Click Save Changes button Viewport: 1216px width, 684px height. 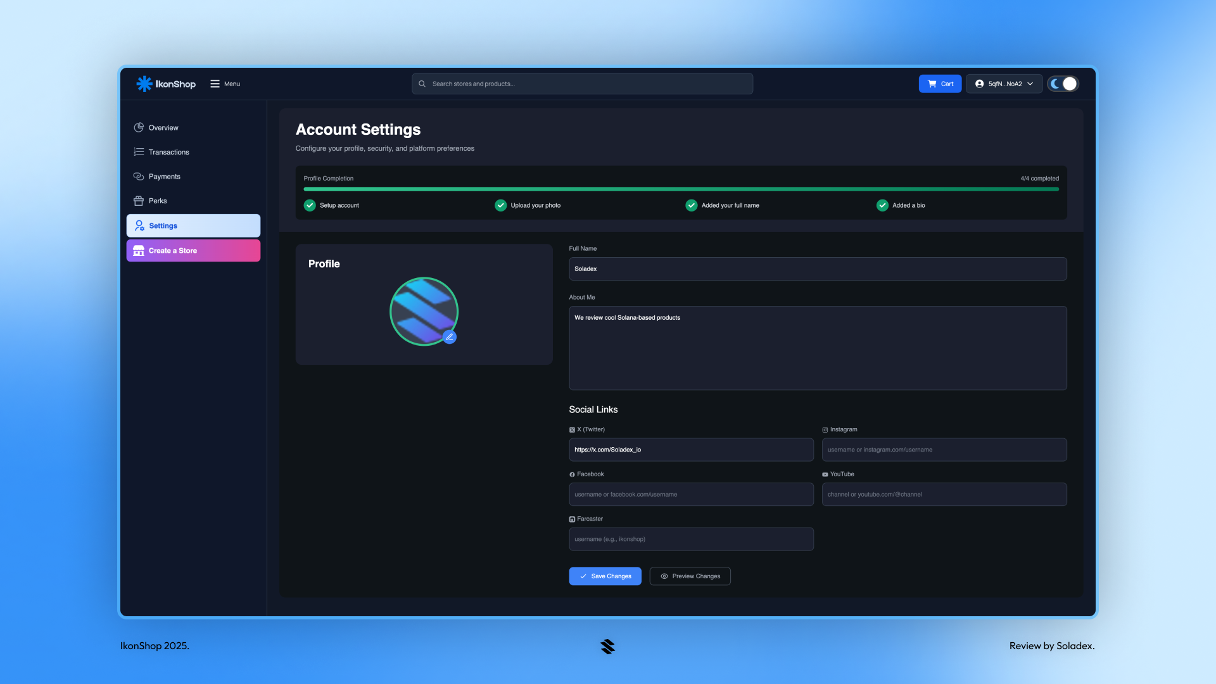point(605,576)
